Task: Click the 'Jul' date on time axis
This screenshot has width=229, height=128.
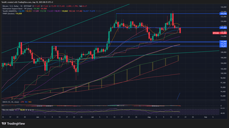Action: point(92,117)
